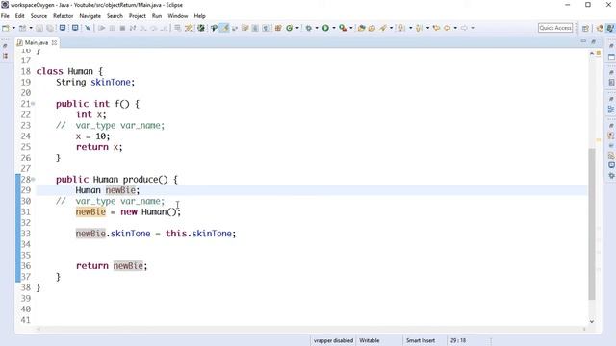Viewport: 616px width, 346px height.
Task: Click the editor scrollbar down arrow
Action: pyautogui.click(x=592, y=321)
